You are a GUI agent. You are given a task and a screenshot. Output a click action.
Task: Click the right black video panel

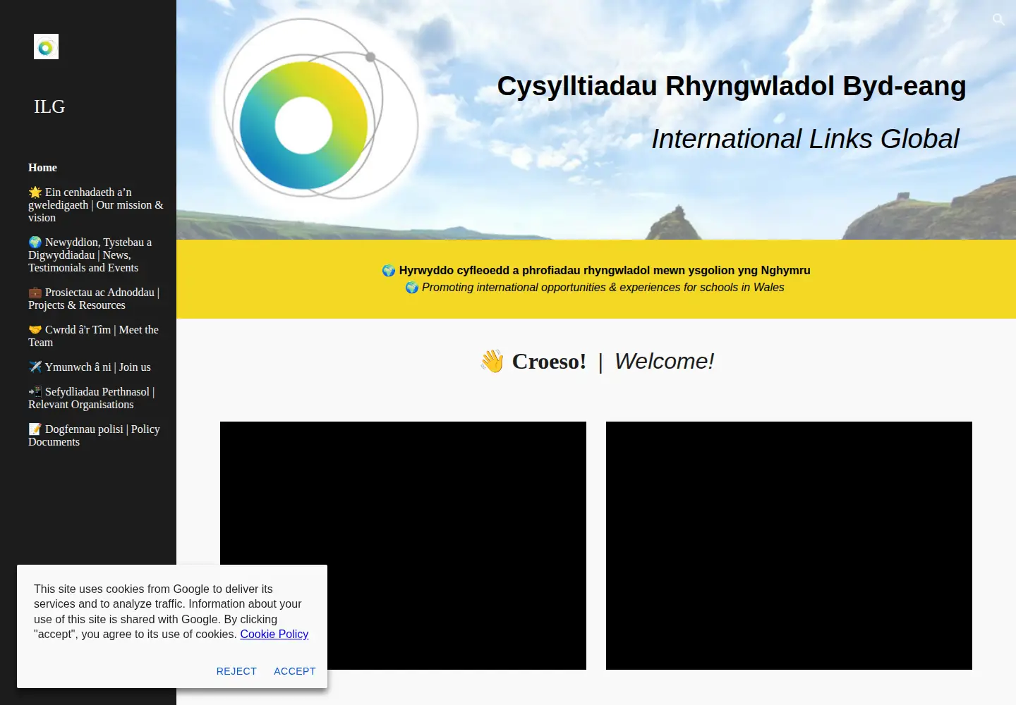click(789, 546)
